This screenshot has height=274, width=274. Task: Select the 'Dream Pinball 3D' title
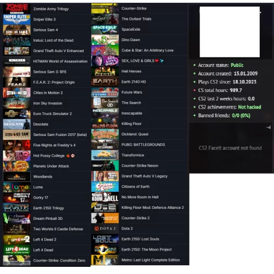(x=48, y=219)
